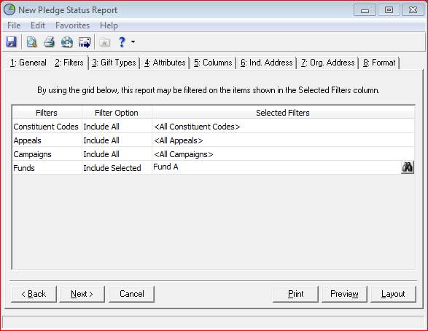Viewport: 428px width, 331px height.
Task: Click the Save disk icon in toolbar
Action: 11,42
